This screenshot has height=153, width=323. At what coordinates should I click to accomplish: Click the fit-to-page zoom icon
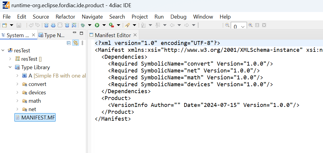(x=264, y=25)
